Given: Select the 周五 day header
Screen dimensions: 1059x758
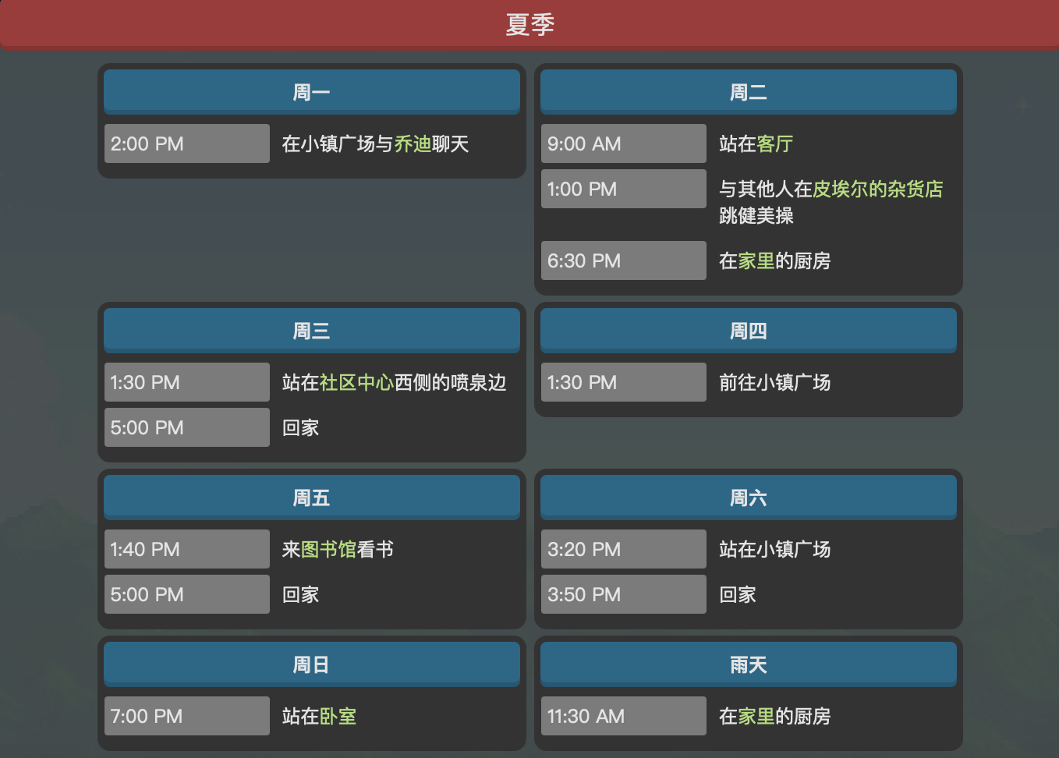Looking at the screenshot, I should (x=312, y=498).
